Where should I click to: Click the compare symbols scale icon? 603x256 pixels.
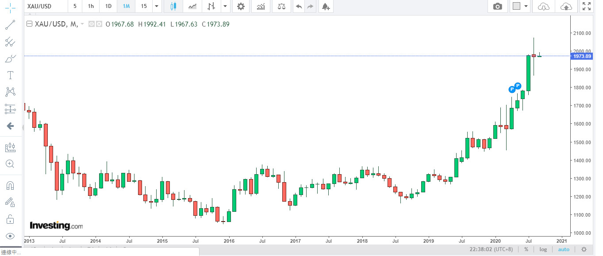(281, 6)
